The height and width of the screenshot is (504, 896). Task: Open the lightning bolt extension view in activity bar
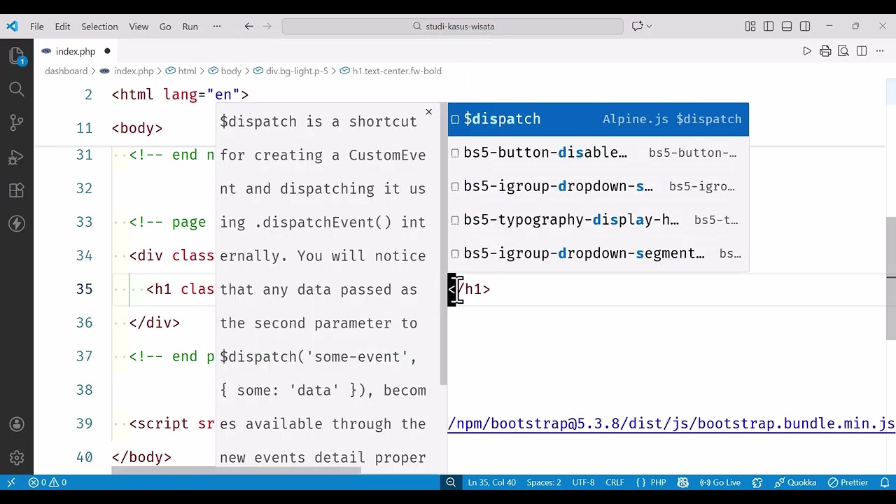point(17,223)
